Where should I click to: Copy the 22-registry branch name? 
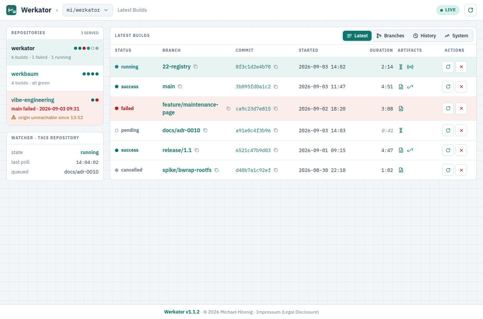pyautogui.click(x=196, y=67)
